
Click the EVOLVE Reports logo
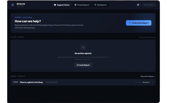(21, 5)
